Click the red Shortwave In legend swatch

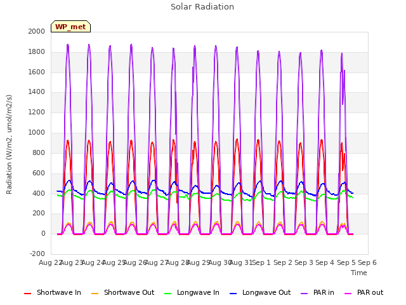tap(27, 294)
